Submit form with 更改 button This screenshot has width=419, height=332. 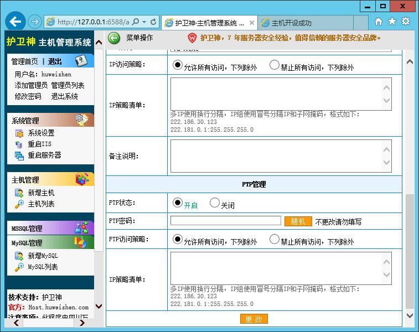(254, 319)
